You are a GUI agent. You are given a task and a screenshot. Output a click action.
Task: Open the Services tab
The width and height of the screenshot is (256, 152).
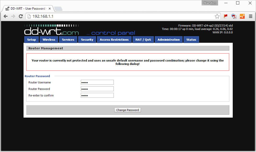click(68, 40)
